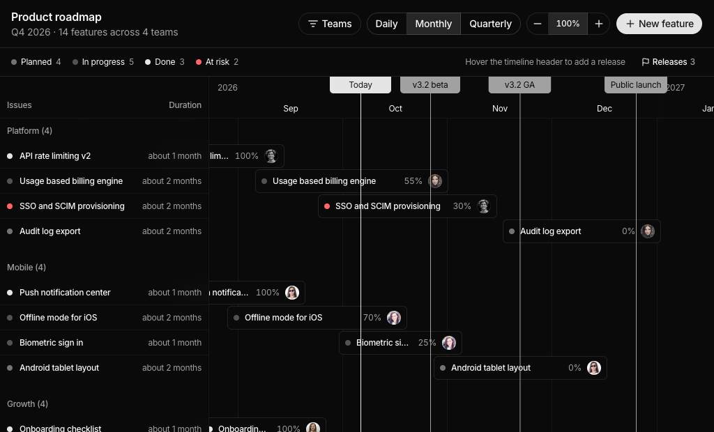Click the Nov month header
Screen dimensions: 714x432
click(499, 108)
